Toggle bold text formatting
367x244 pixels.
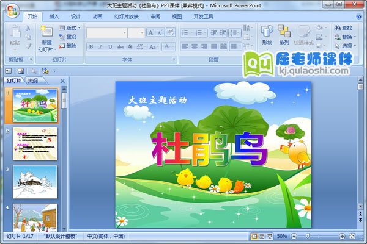point(91,46)
